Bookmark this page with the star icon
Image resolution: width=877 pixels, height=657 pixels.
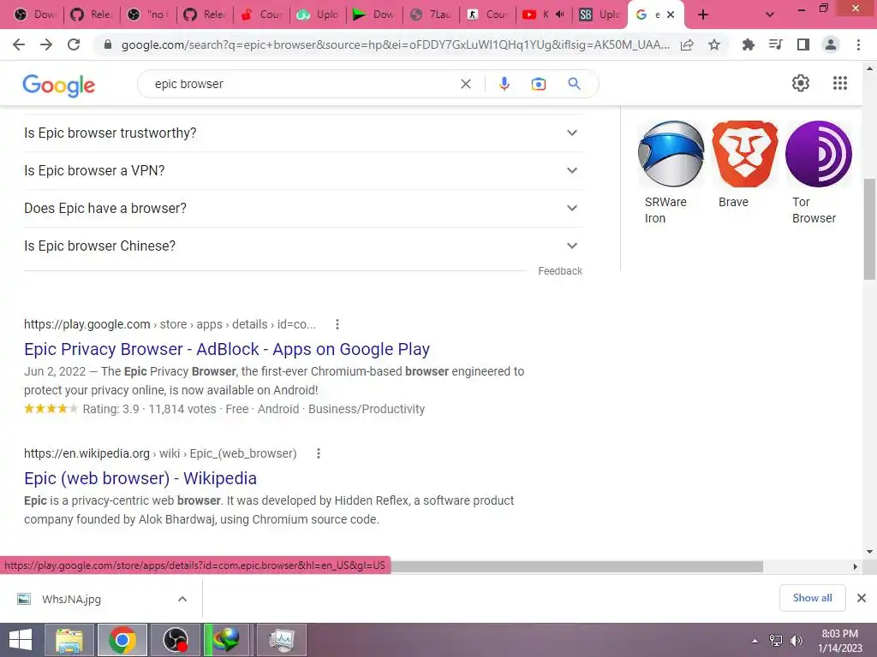pyautogui.click(x=714, y=44)
